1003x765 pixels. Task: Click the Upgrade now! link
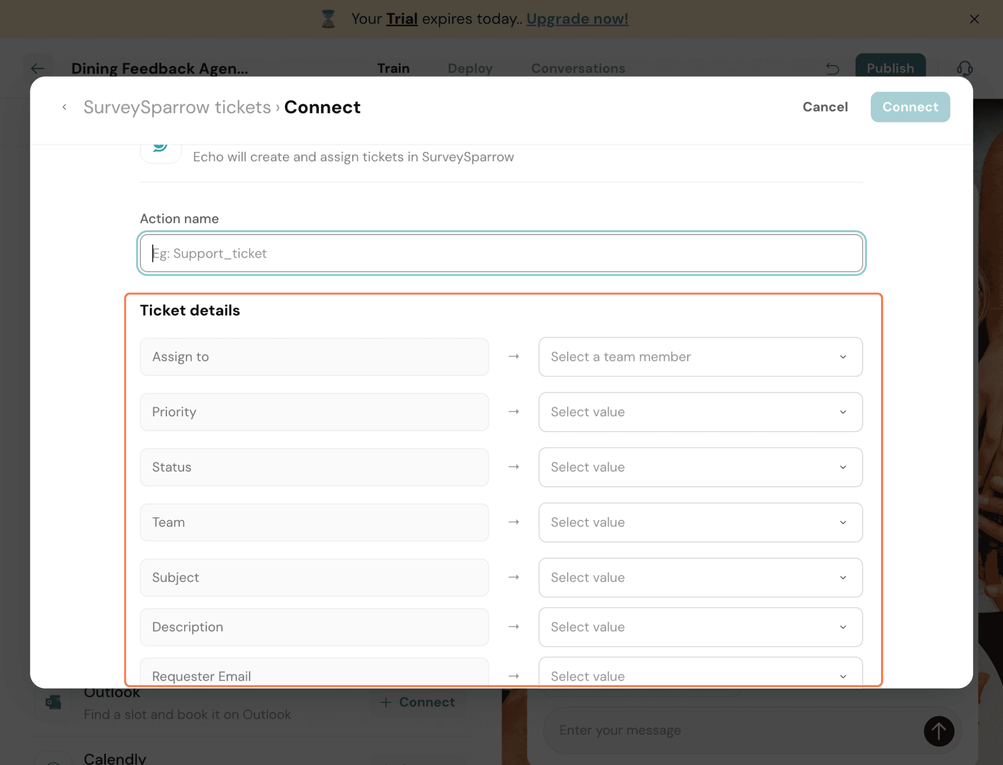pos(577,19)
